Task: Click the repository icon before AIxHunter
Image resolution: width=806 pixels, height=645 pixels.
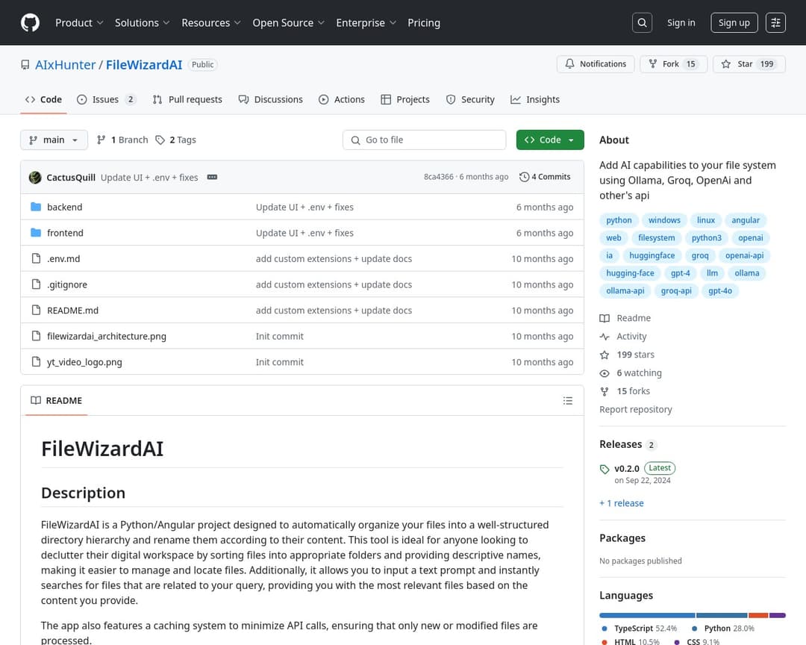Action: (x=25, y=65)
